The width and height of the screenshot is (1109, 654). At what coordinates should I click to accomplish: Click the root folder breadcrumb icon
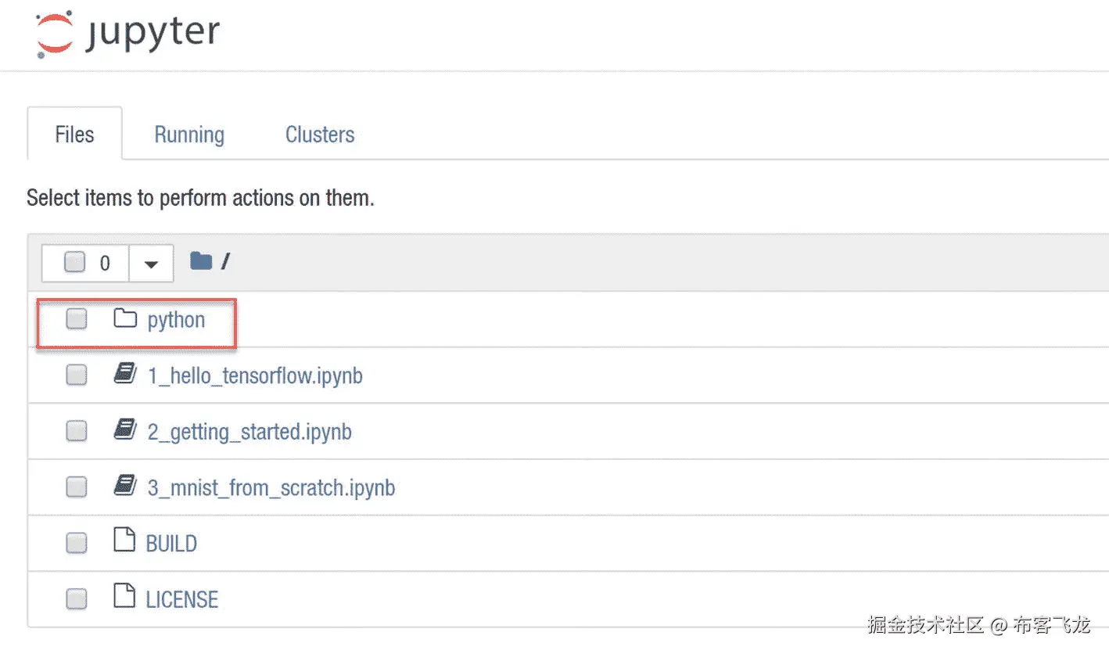pyautogui.click(x=201, y=261)
